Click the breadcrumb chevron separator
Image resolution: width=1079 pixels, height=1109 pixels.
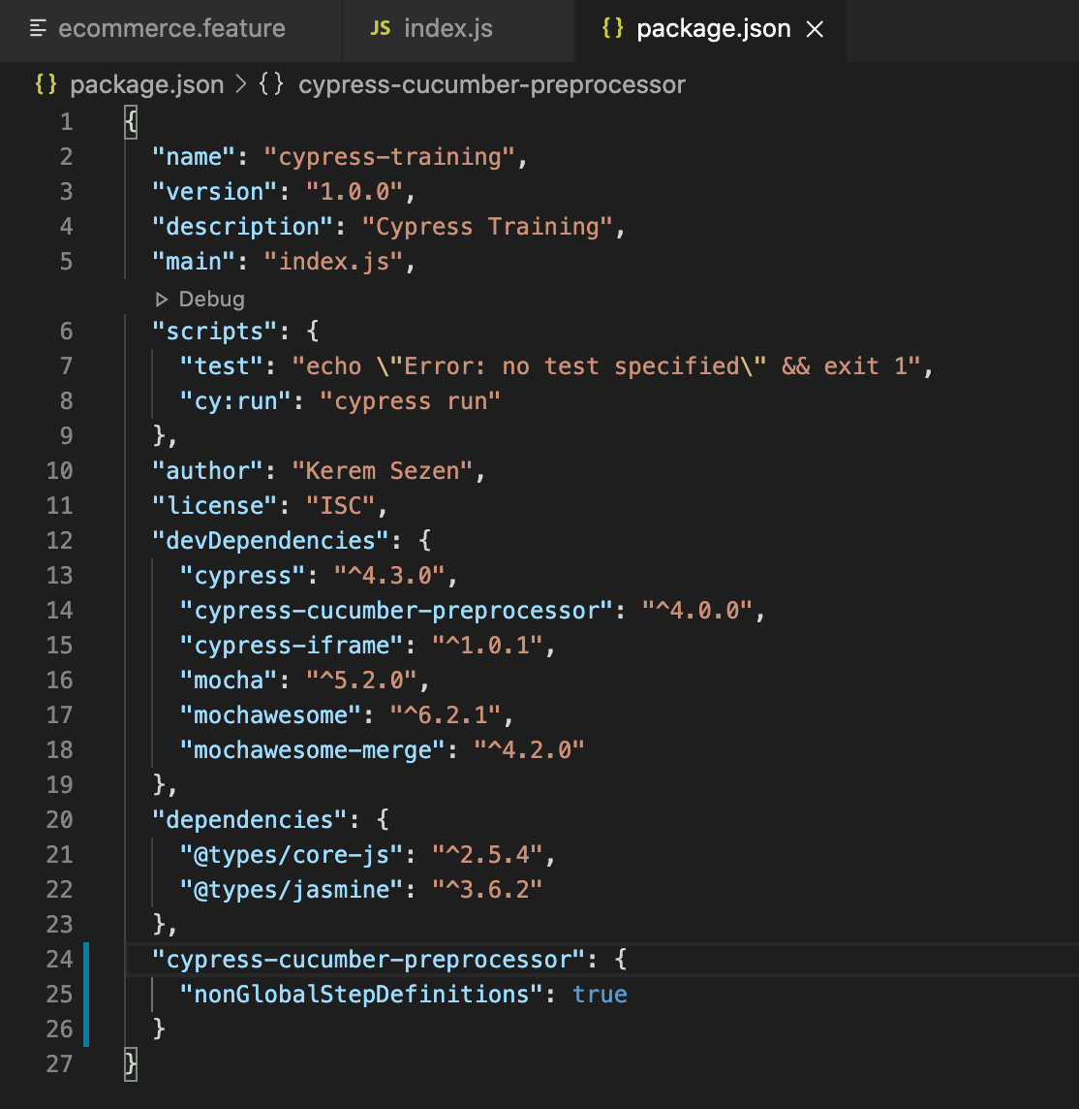click(241, 85)
